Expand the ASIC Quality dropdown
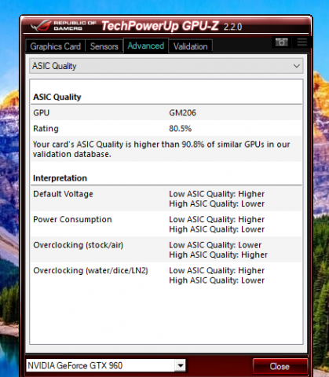This screenshot has width=329, height=377. (166, 66)
